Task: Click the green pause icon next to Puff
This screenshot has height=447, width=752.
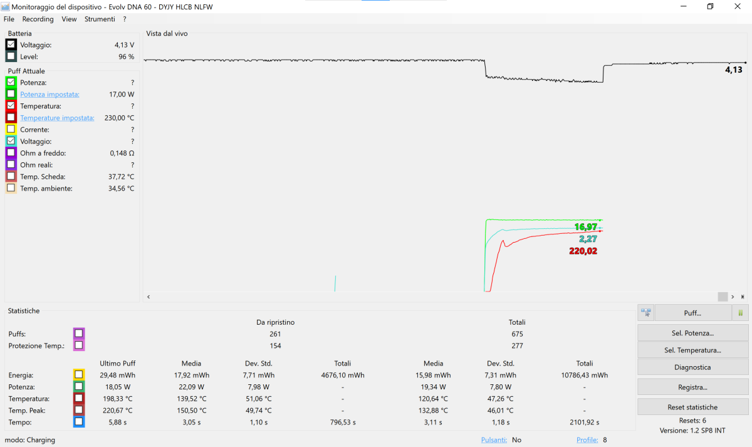Action: [741, 312]
